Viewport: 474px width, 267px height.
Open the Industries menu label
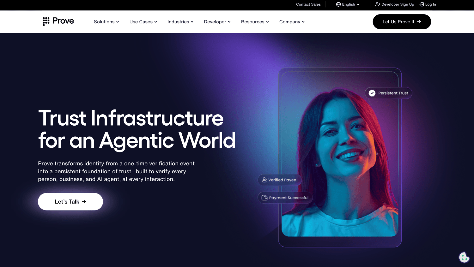(x=178, y=22)
